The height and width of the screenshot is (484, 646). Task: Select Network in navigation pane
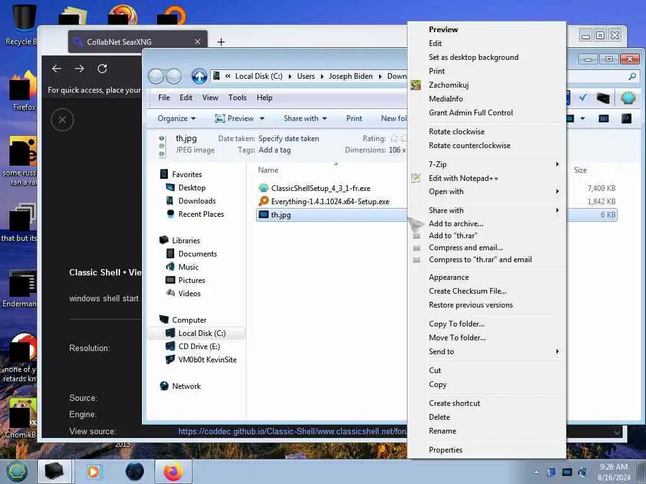[x=186, y=386]
